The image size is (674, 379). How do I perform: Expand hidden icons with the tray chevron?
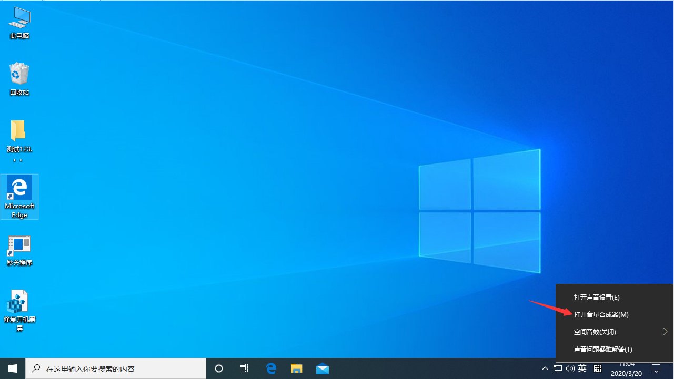pos(545,368)
